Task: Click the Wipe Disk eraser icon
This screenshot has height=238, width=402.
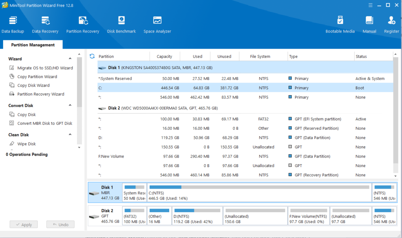Action: tap(12, 144)
